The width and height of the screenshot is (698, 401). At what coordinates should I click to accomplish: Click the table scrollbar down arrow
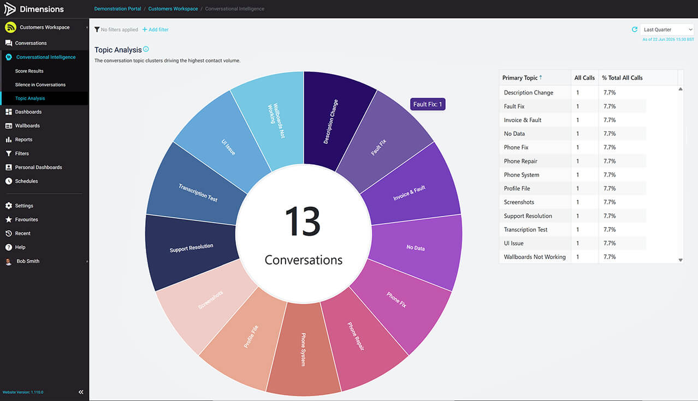(681, 260)
